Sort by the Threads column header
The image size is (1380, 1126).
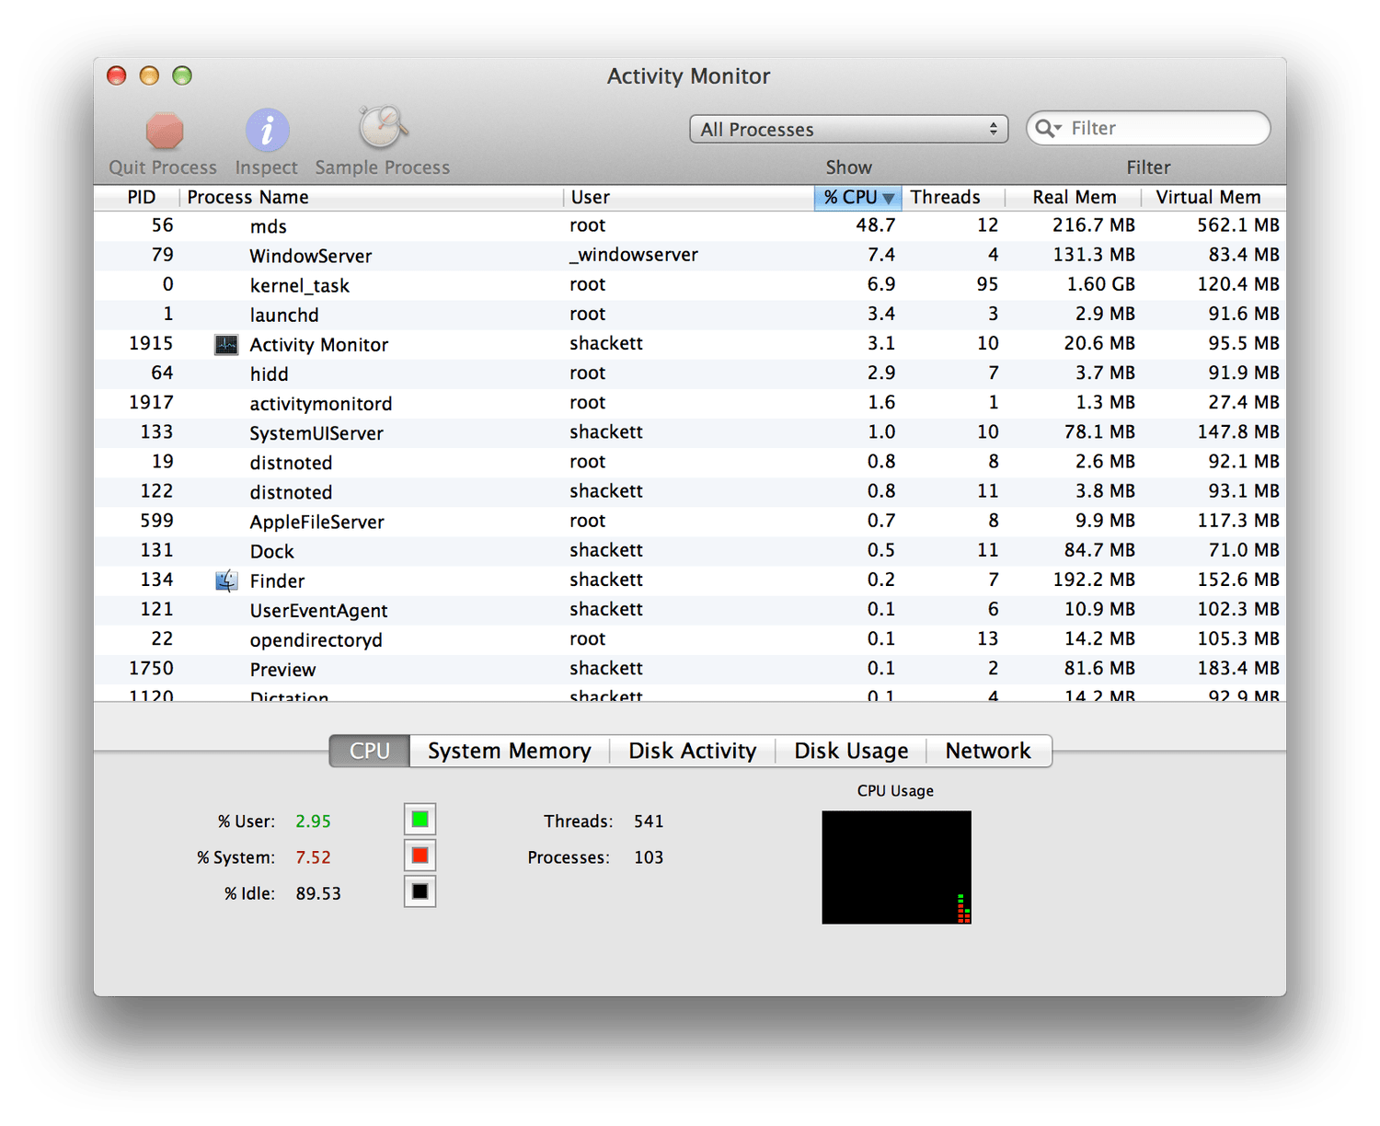(x=953, y=198)
